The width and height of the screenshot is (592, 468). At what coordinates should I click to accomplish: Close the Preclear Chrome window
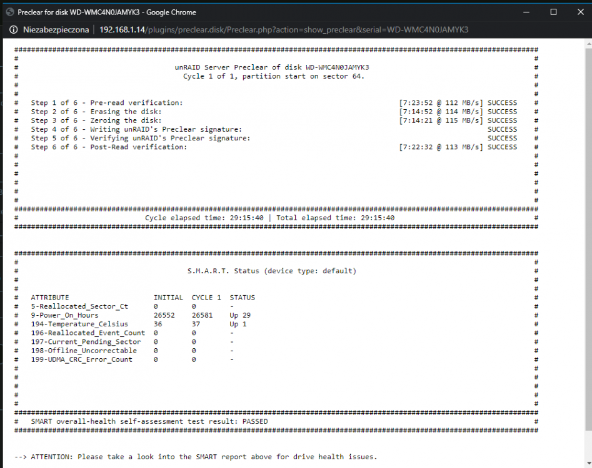coord(581,12)
